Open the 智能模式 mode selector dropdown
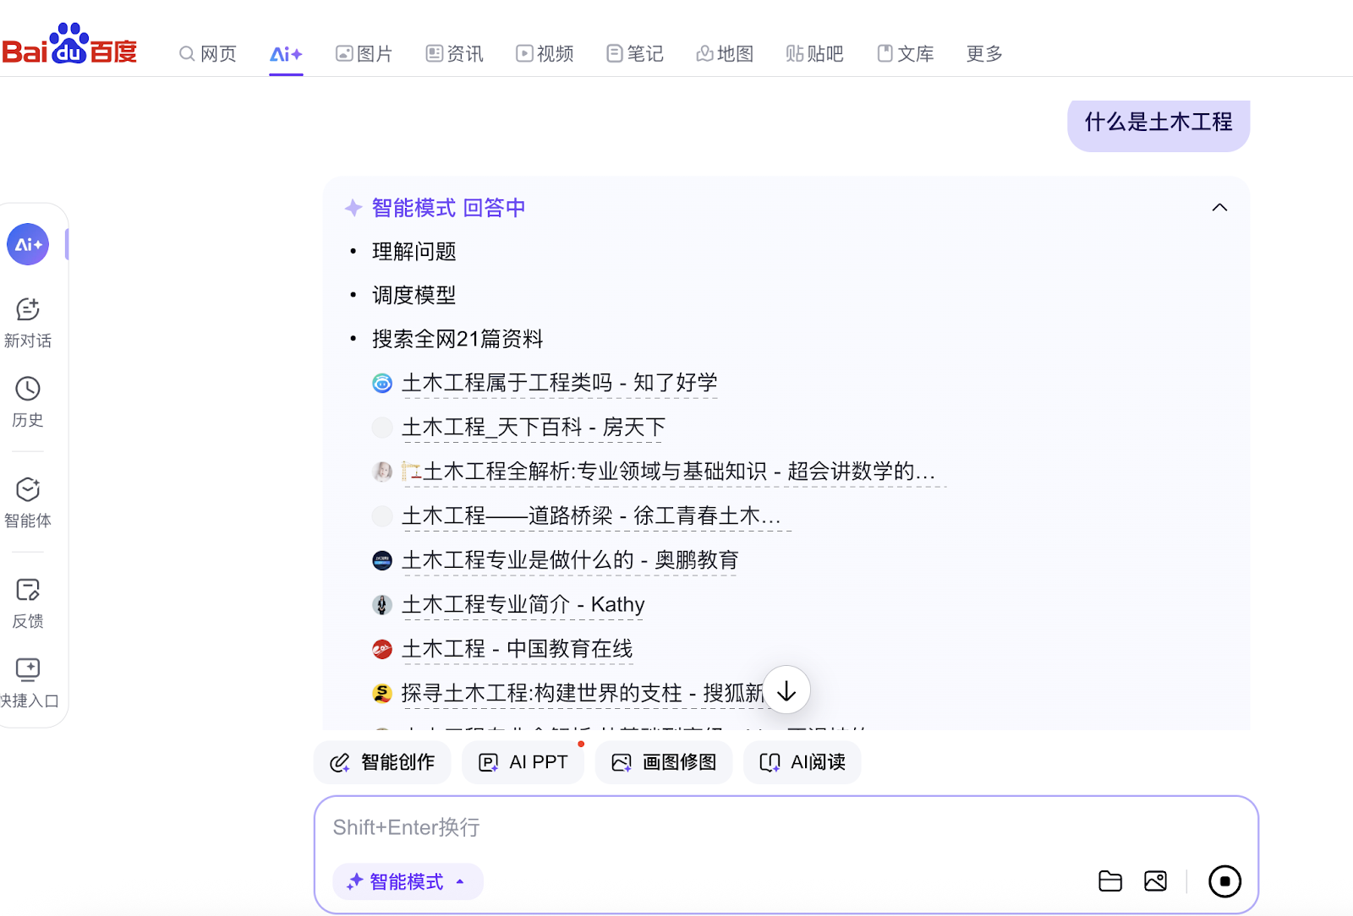This screenshot has width=1353, height=916. pyautogui.click(x=407, y=881)
